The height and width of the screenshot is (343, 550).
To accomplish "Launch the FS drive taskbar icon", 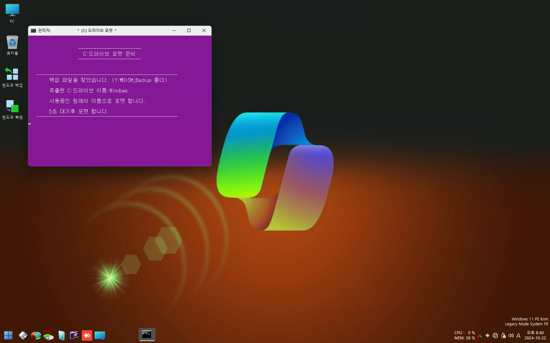I will coord(48,335).
